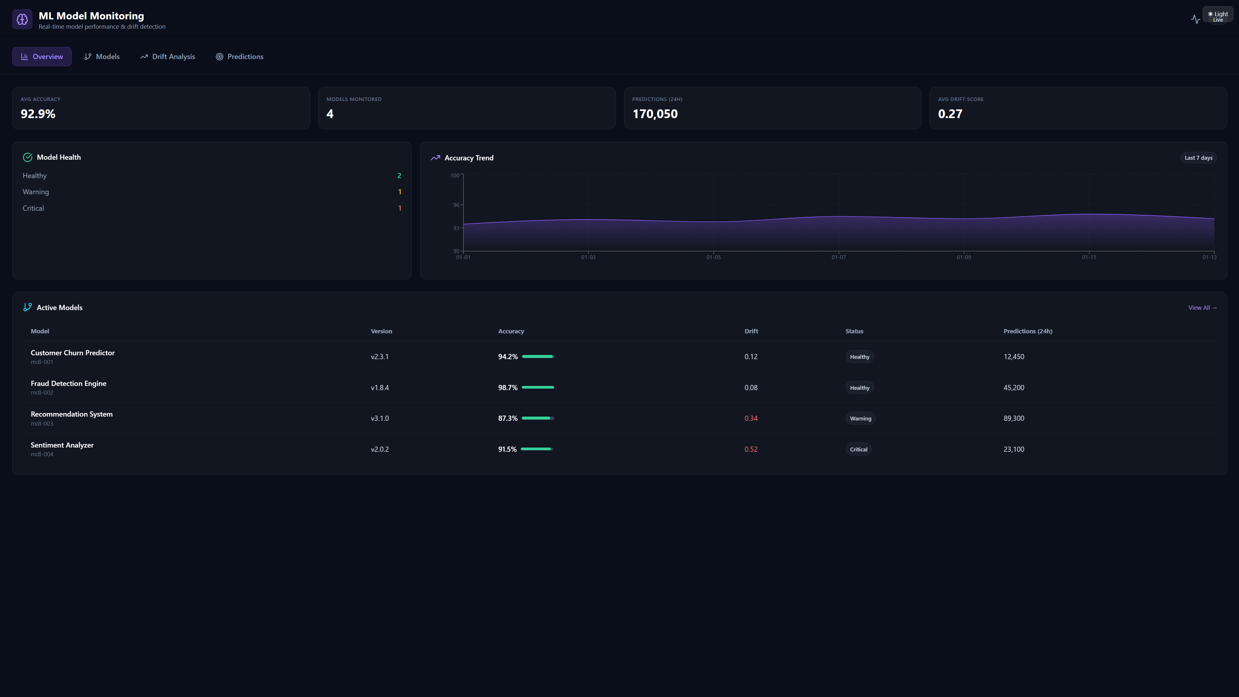Toggle the Critical status badge on Sentiment Analyzer
Image resolution: width=1239 pixels, height=697 pixels.
(859, 449)
